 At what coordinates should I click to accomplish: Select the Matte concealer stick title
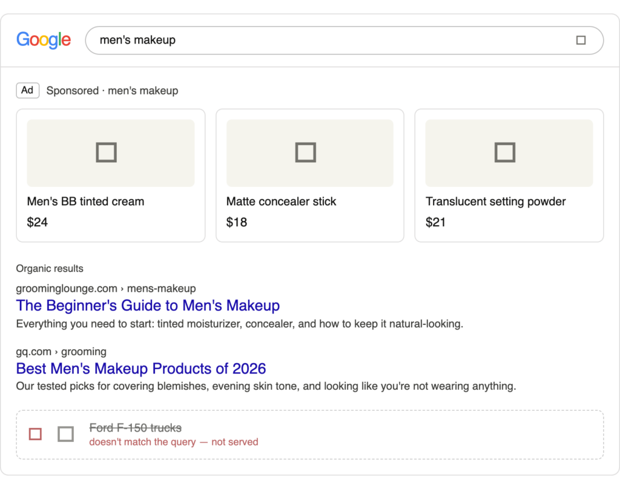(x=281, y=201)
